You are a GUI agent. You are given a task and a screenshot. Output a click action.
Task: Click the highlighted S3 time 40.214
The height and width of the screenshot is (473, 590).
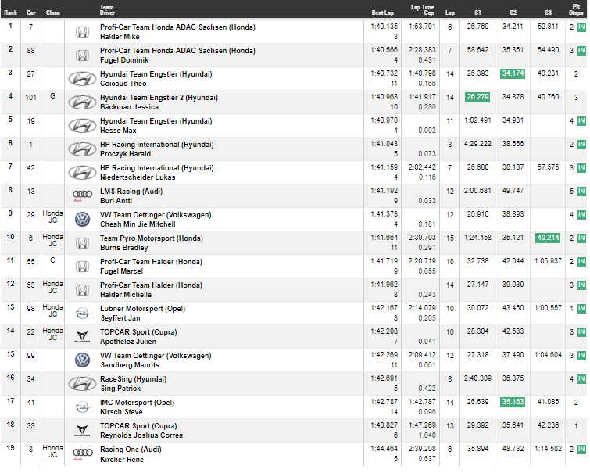pyautogui.click(x=548, y=238)
